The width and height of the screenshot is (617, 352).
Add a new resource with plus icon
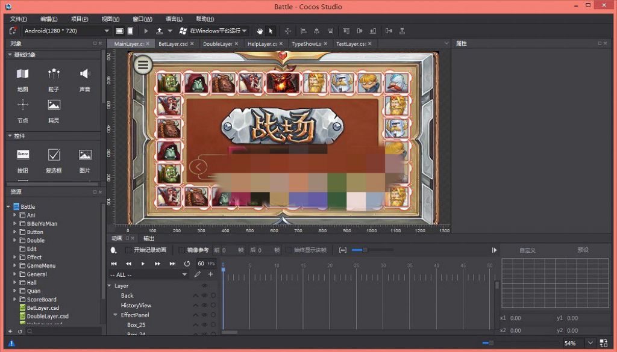point(10,331)
